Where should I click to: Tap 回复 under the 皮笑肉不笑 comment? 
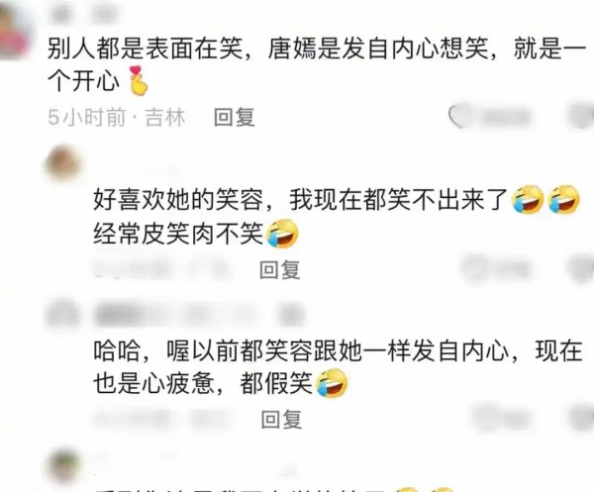(x=280, y=269)
